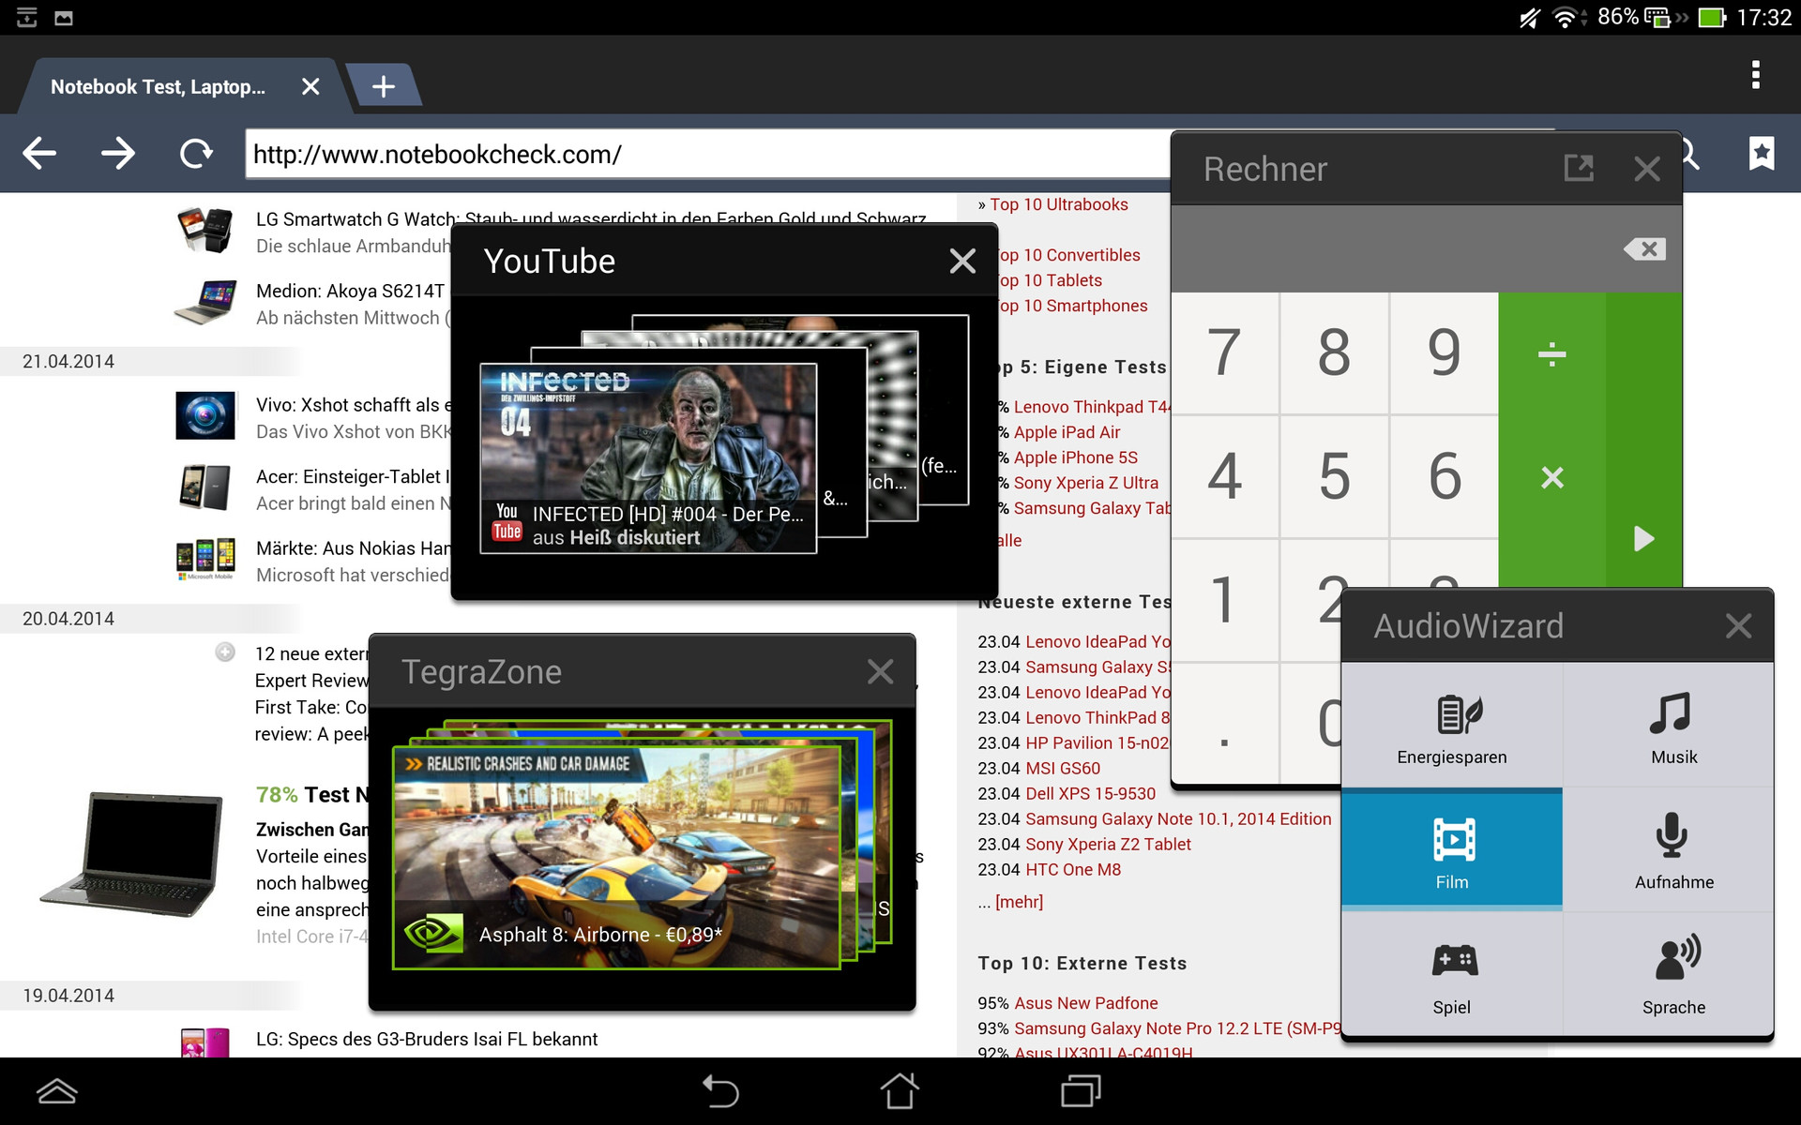The image size is (1801, 1125).
Task: Open Top 10 Convertibles link
Action: tap(1068, 255)
